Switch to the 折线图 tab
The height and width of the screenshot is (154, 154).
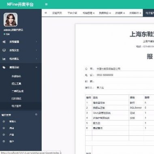tap(119, 13)
